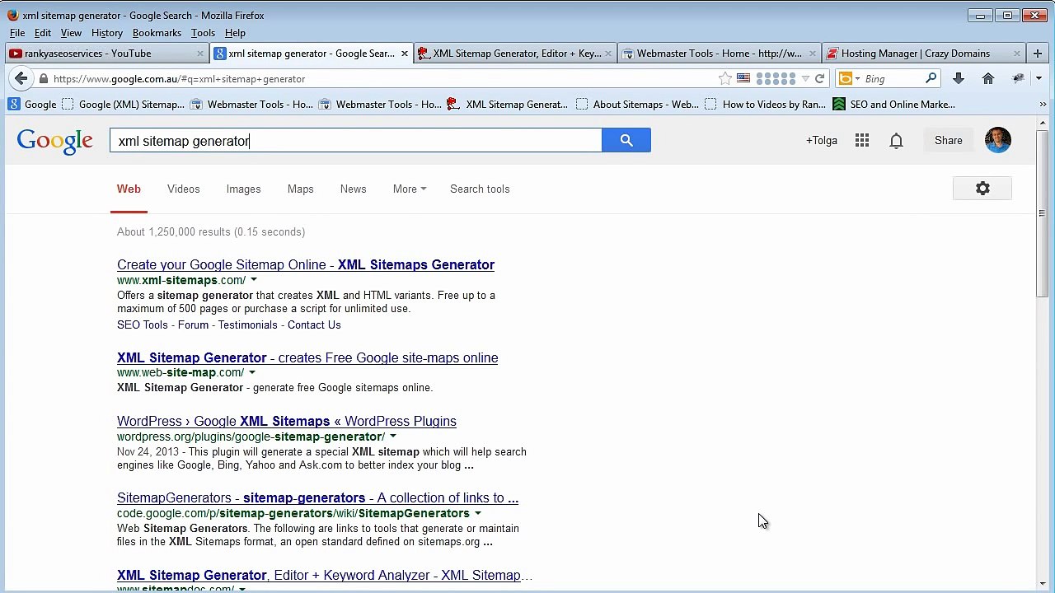Click in the Google search query box
Screen dimensions: 1055x593
point(356,141)
